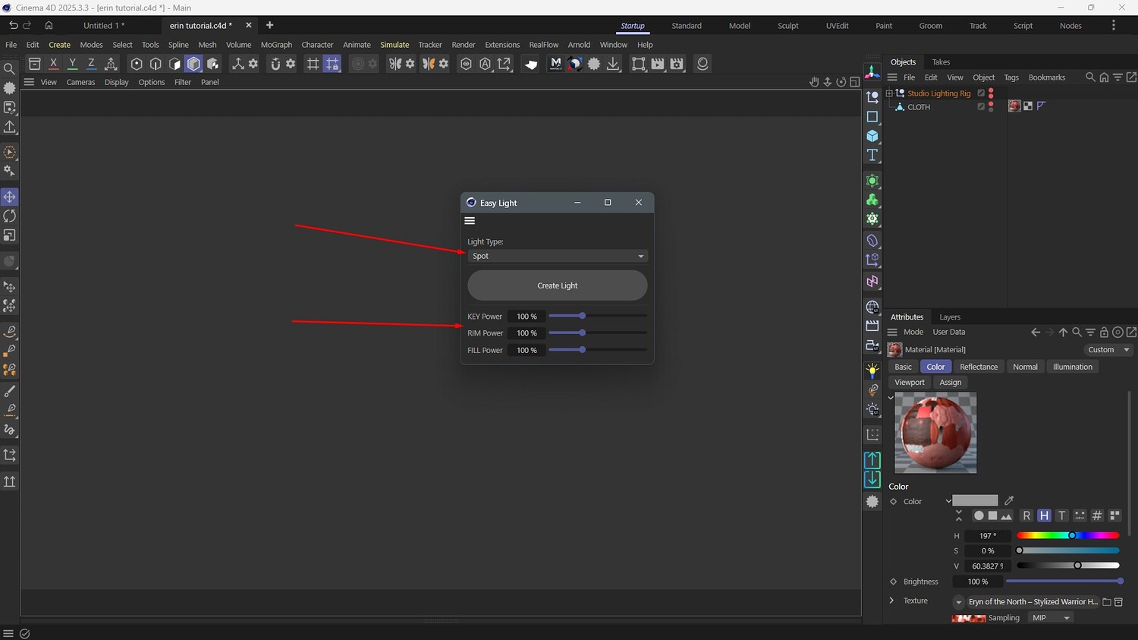This screenshot has height=640, width=1138.
Task: Open the Normal material channel
Action: 1025,367
